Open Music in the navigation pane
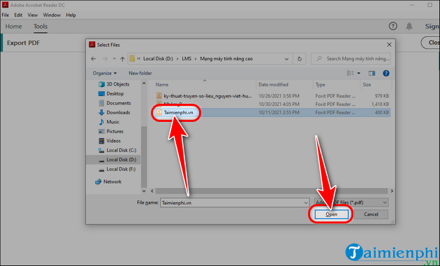Image resolution: width=440 pixels, height=266 pixels. tap(108, 122)
